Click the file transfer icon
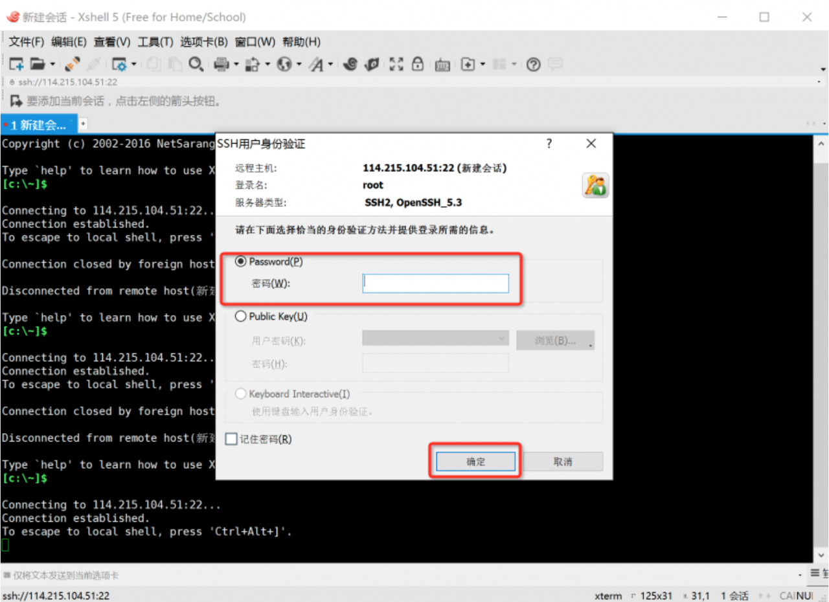This screenshot has height=602, width=829. click(x=253, y=64)
